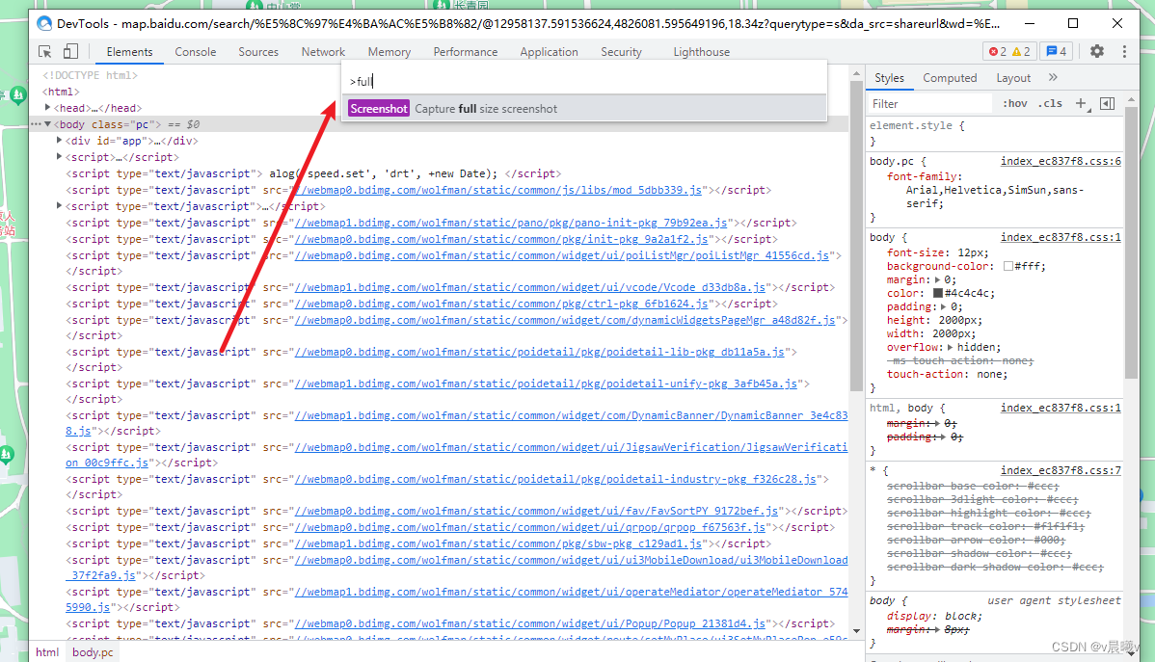The image size is (1155, 662).
Task: Open the pano-init-pkg_79b92ea.js link
Action: pos(510,223)
